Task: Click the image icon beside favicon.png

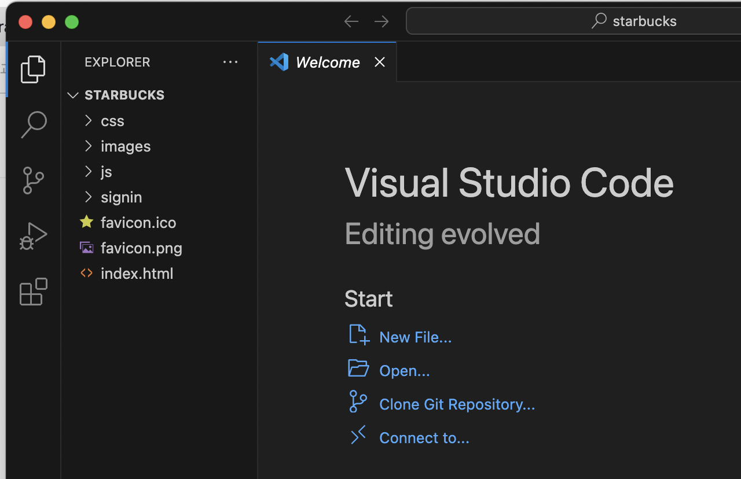Action: click(x=87, y=248)
